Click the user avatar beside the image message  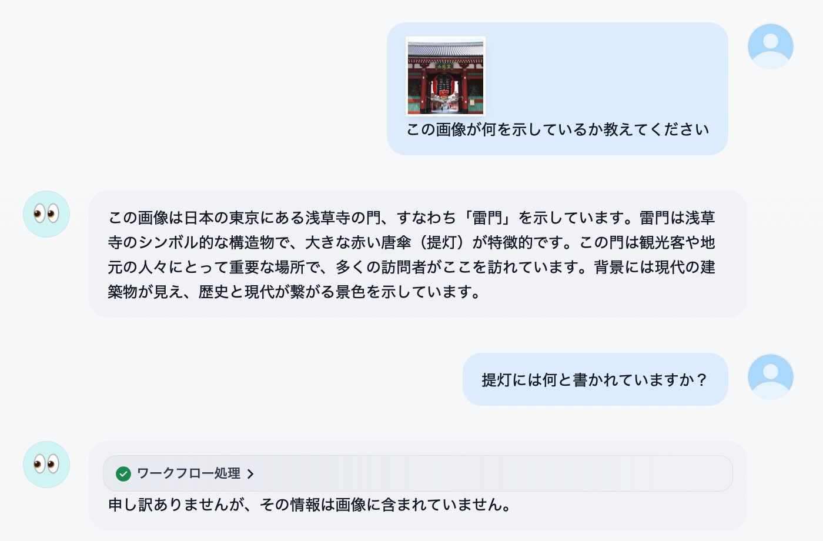770,46
